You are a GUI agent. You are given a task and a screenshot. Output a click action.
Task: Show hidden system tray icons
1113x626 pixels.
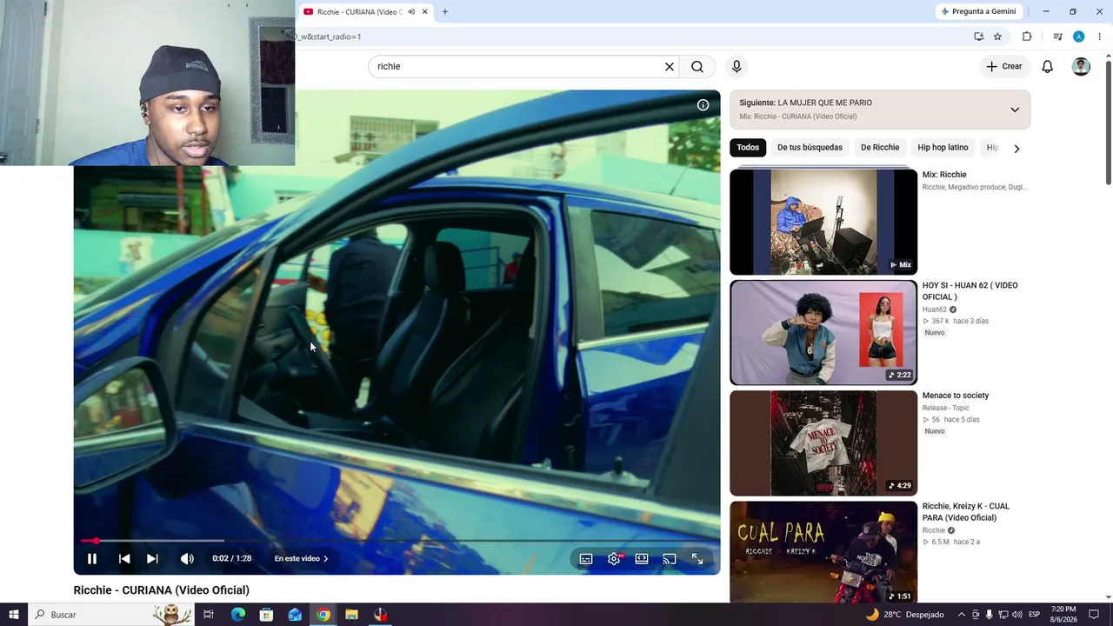pos(961,615)
